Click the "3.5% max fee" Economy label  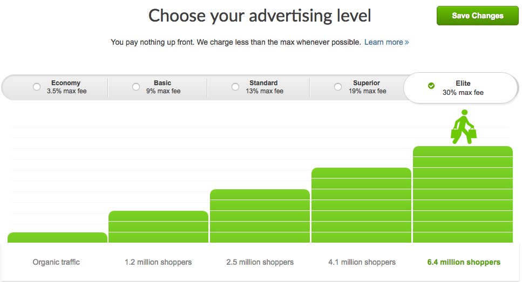click(66, 91)
